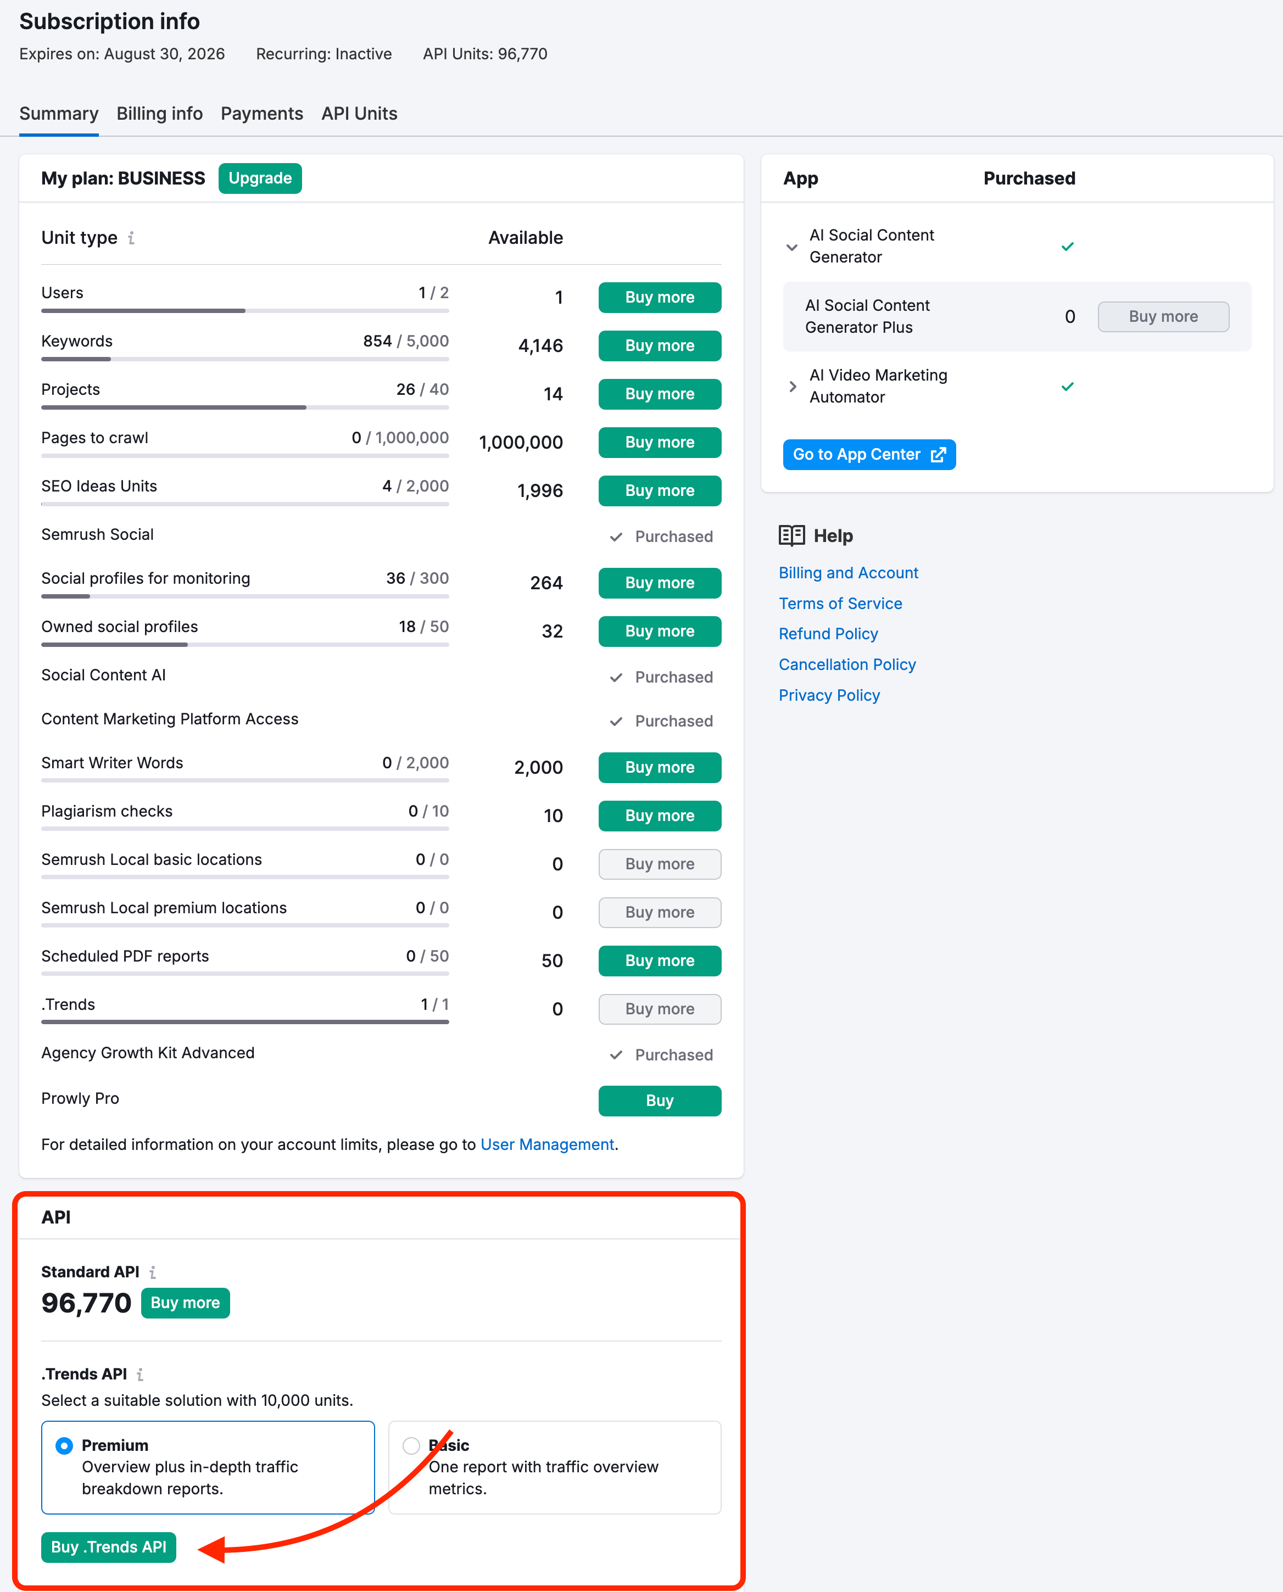Click the AI Video Marketing Automator purchased checkmark
This screenshot has width=1283, height=1592.
[x=1067, y=387]
